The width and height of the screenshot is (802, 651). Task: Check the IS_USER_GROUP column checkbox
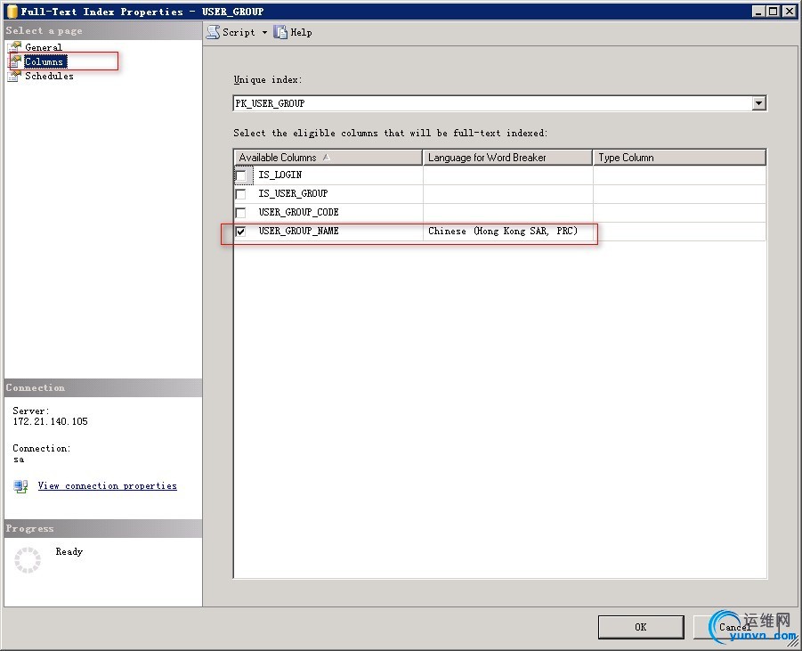pos(241,194)
